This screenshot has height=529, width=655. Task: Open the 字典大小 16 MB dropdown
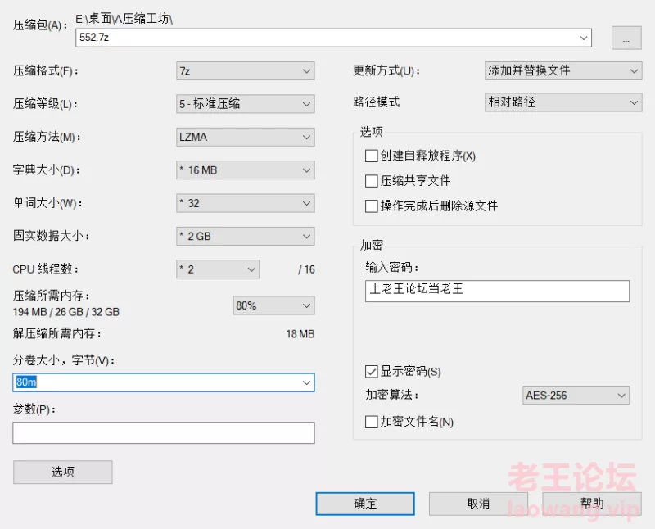point(245,170)
